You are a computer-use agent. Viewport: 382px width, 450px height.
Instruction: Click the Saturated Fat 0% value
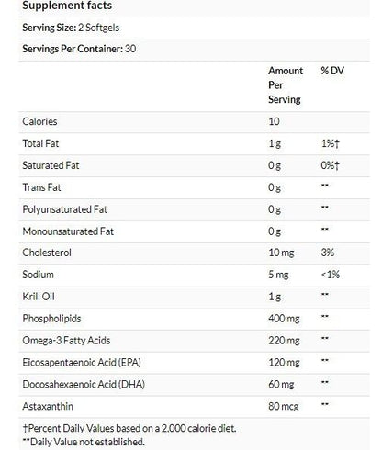pyautogui.click(x=330, y=165)
